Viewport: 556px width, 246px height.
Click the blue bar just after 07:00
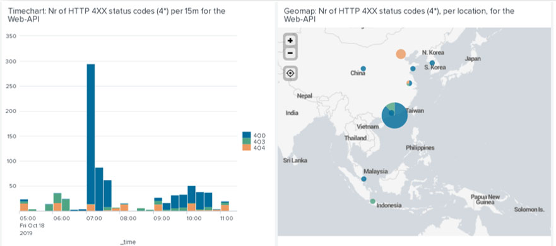coord(99,189)
